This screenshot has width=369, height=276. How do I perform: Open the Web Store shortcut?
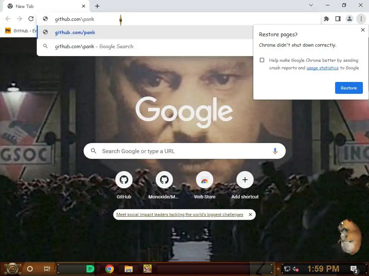(x=205, y=185)
